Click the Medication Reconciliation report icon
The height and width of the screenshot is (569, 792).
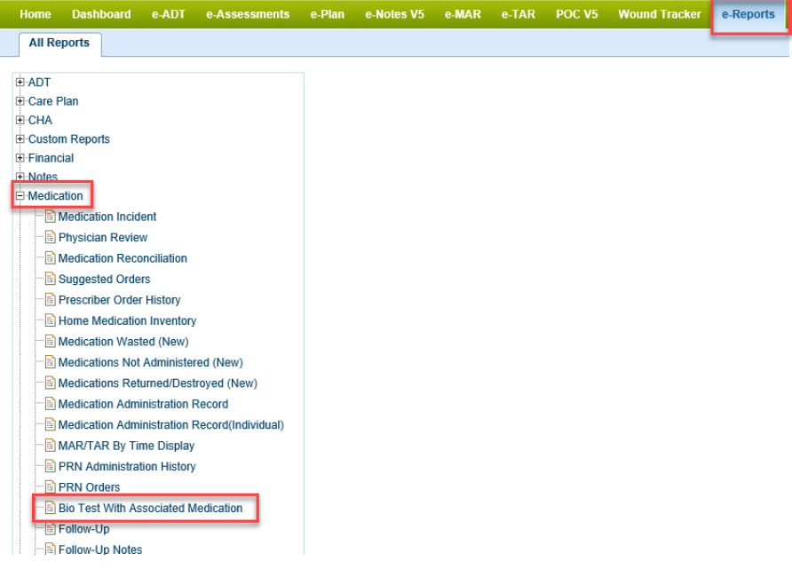[50, 258]
